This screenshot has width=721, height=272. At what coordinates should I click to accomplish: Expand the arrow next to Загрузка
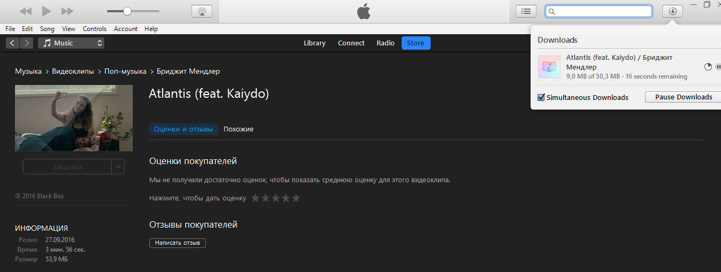click(118, 167)
